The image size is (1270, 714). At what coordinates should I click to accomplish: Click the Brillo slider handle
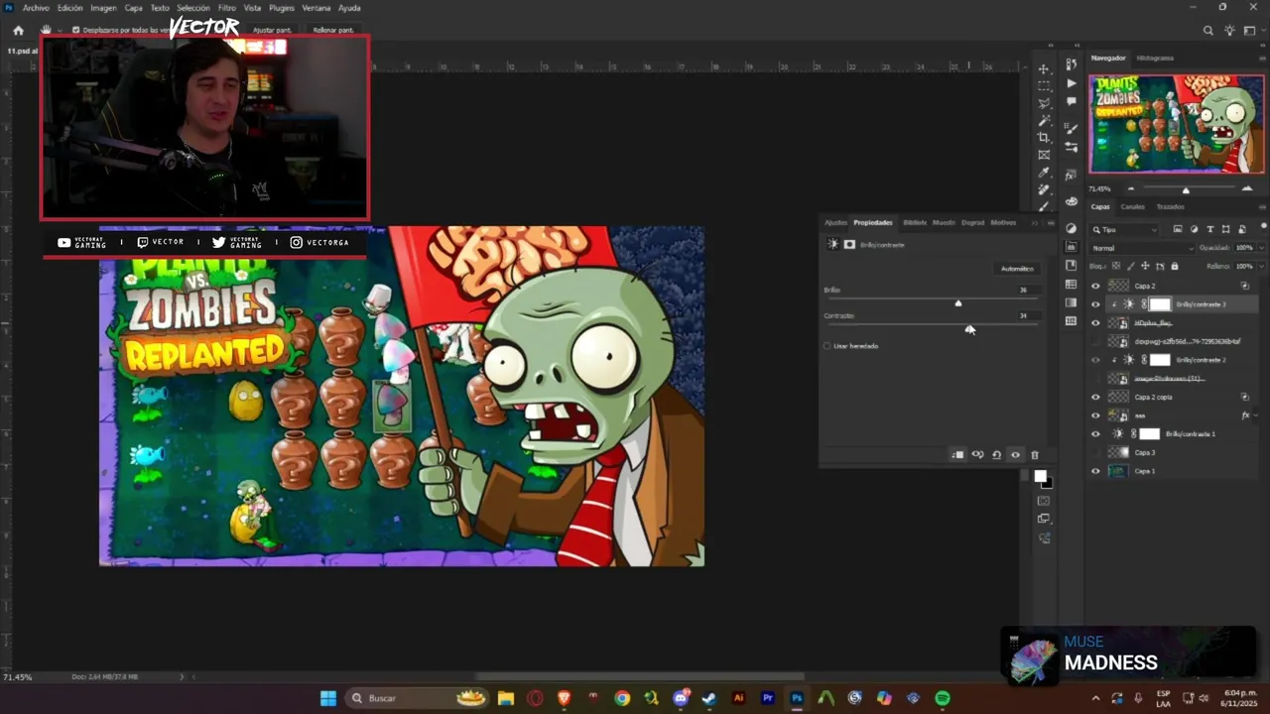(x=957, y=302)
